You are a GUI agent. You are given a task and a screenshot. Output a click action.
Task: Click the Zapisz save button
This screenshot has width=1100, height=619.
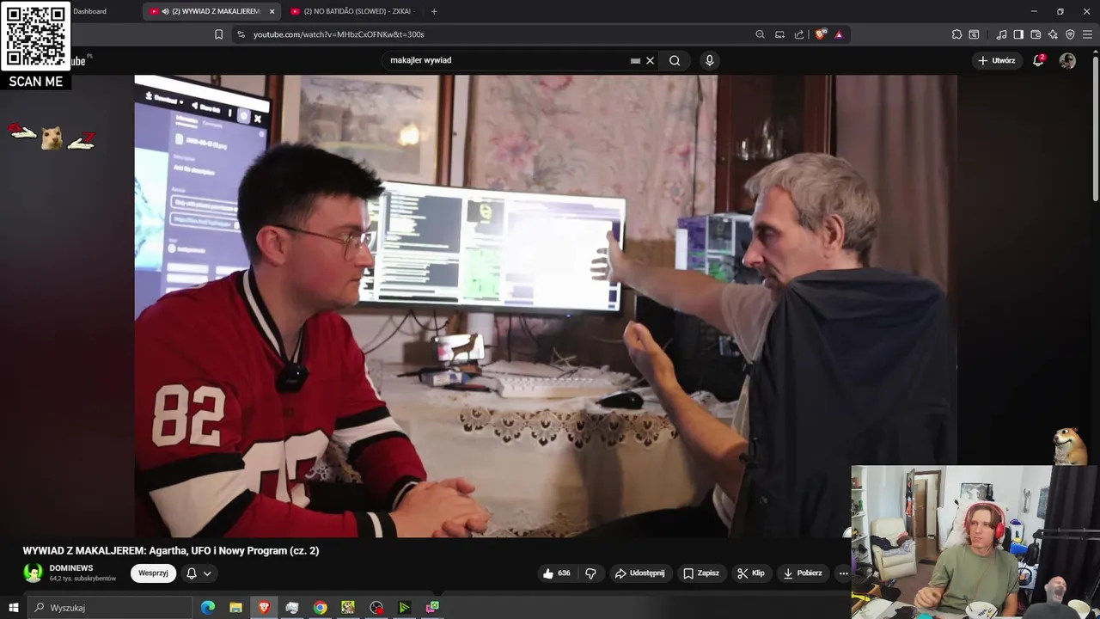[x=701, y=573]
